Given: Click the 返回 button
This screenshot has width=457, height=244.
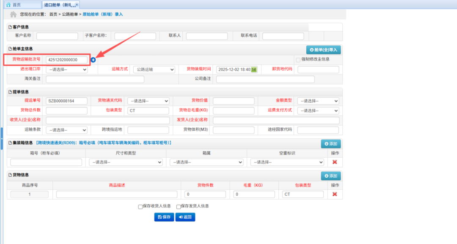Looking at the screenshot, I should coord(185,217).
